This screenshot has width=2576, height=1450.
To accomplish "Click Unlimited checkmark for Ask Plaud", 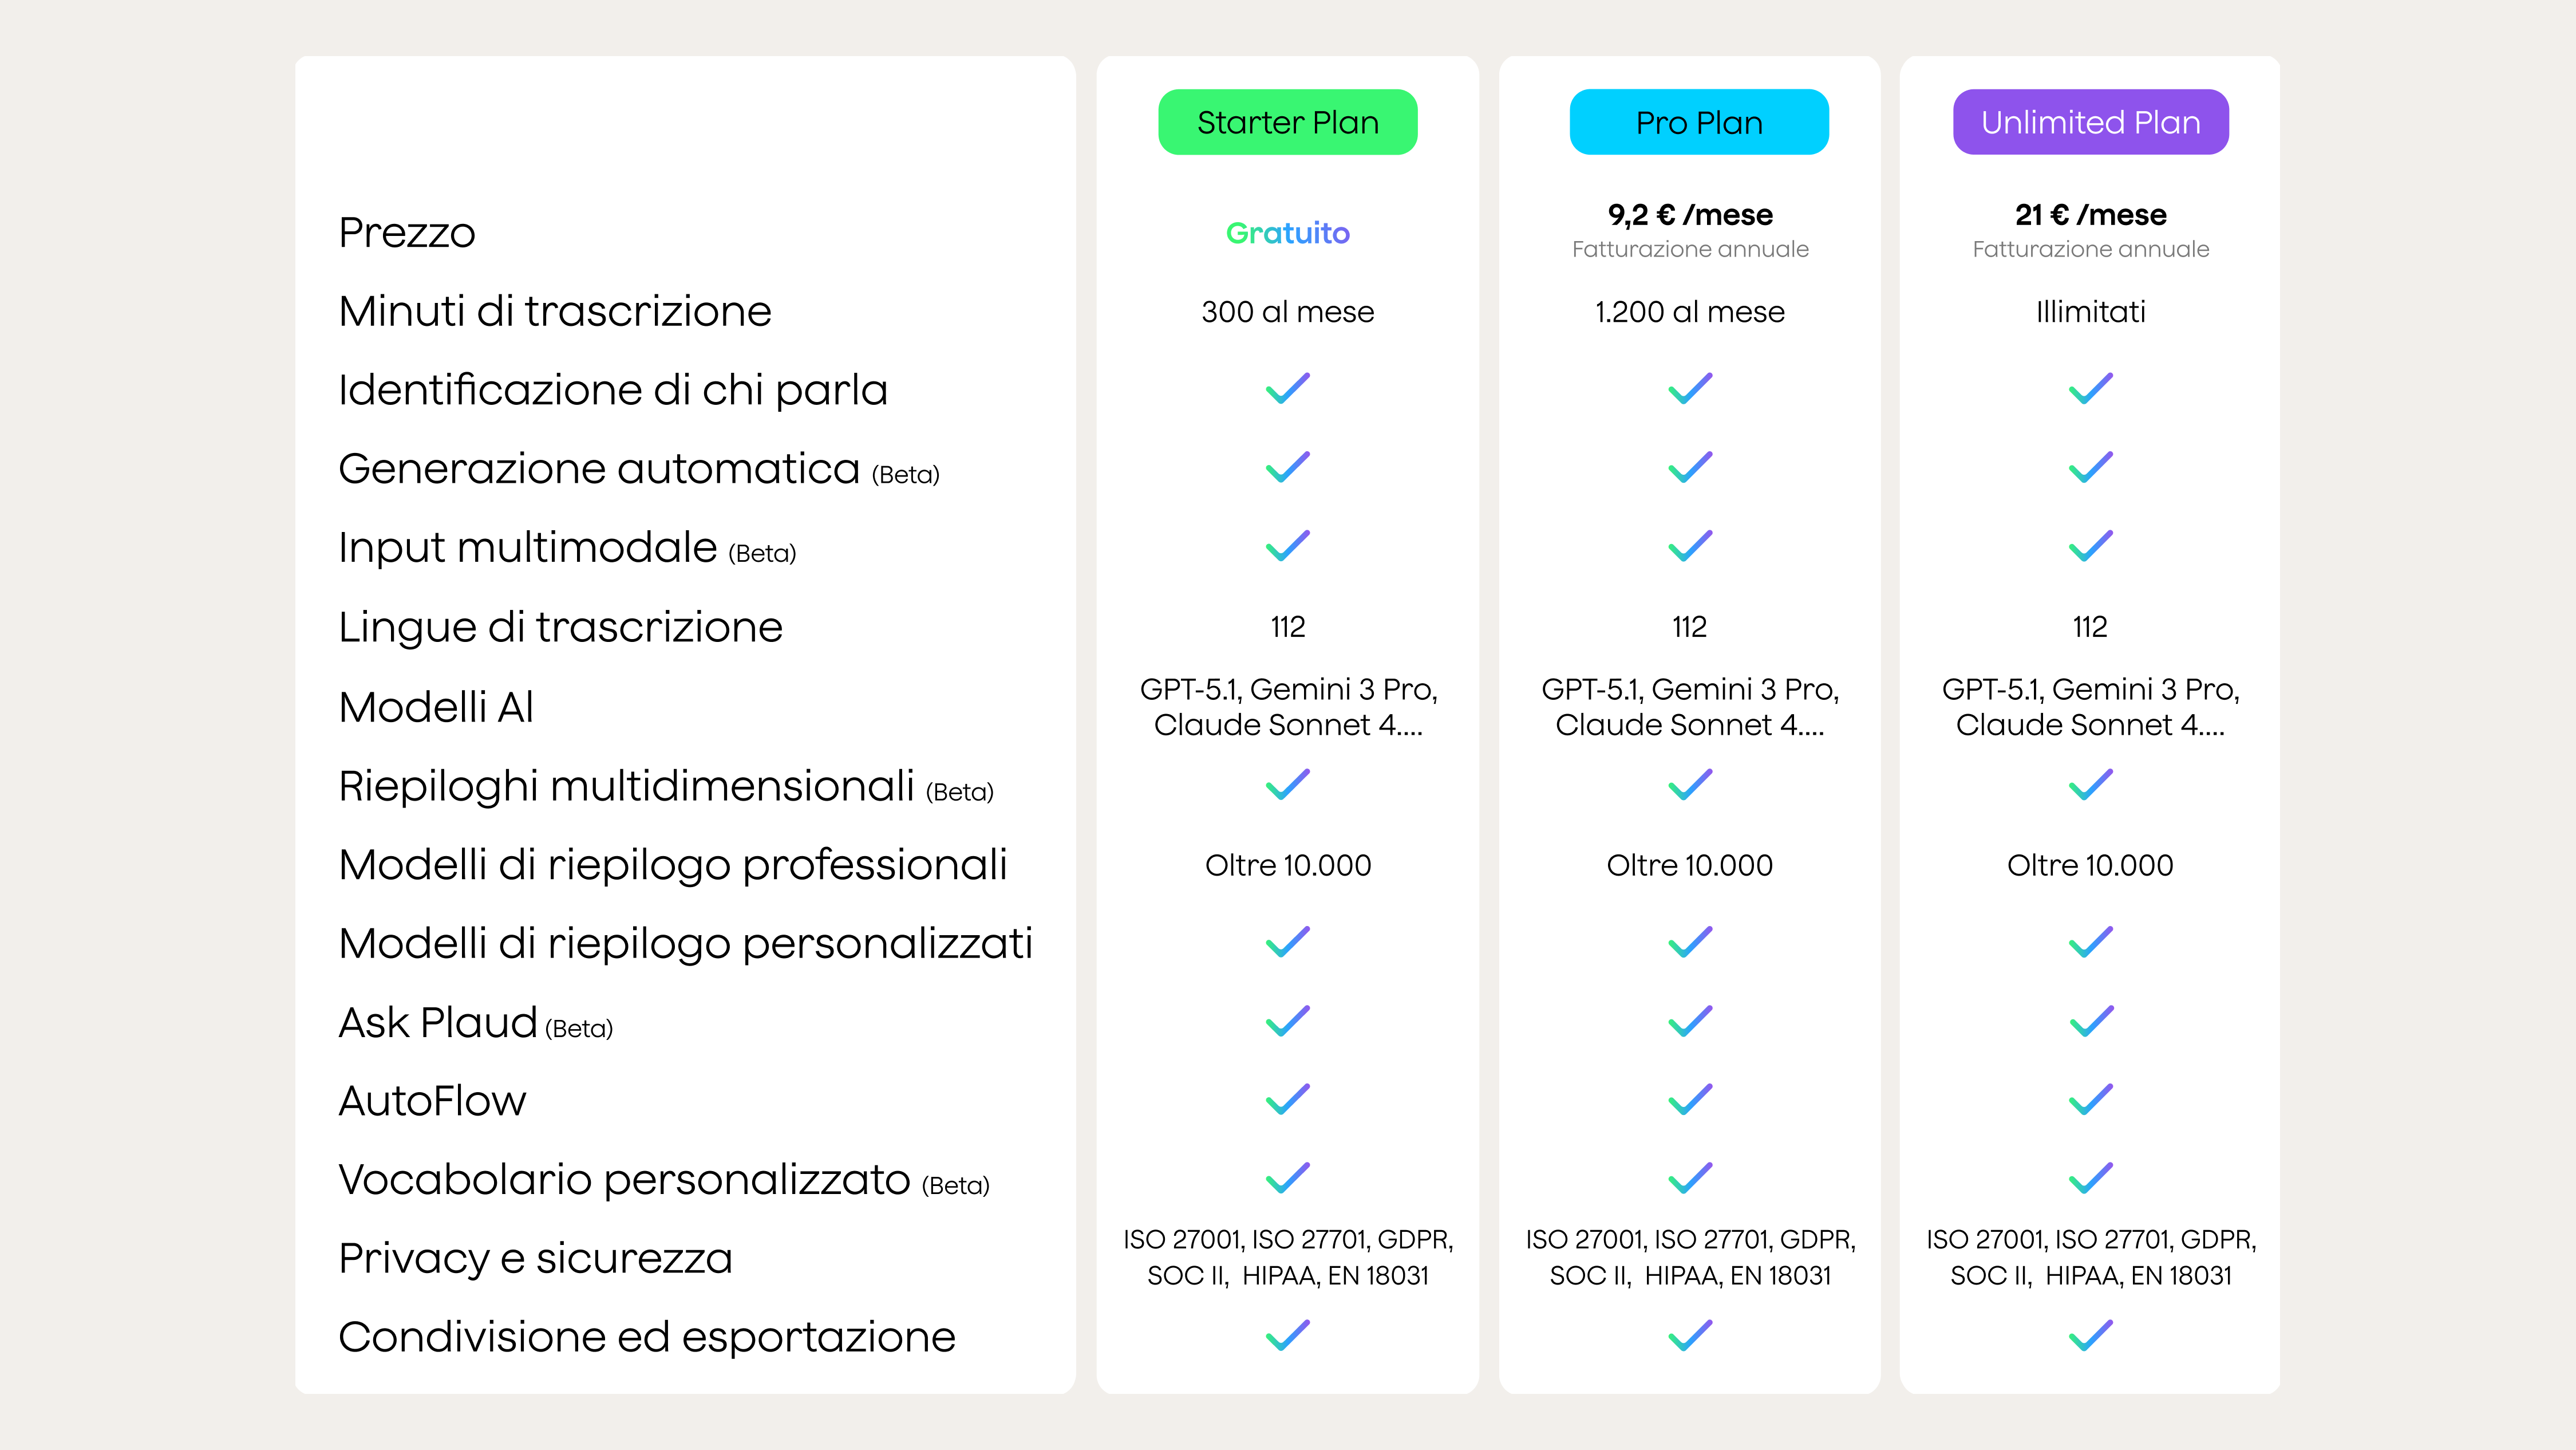I will pos(2090,1022).
